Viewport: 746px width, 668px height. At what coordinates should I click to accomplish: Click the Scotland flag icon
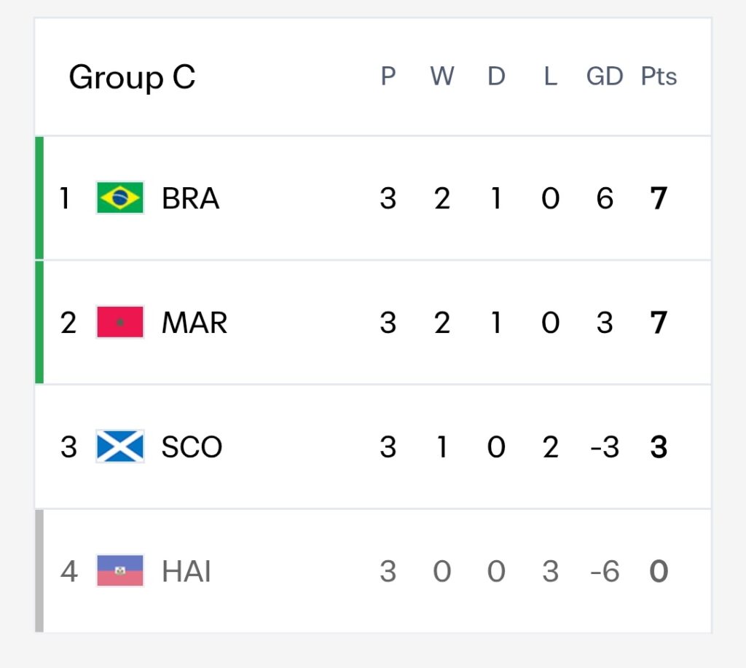[120, 447]
